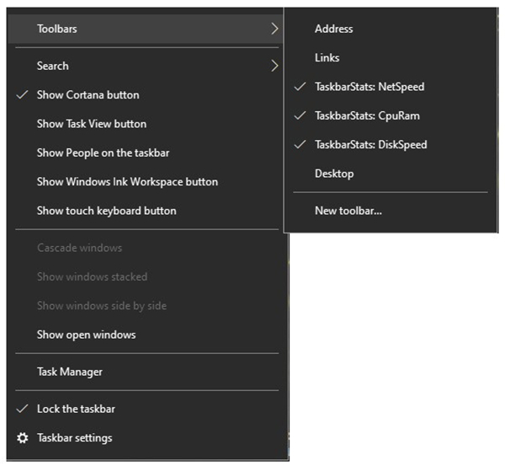Click the checkmark beside Lock the taskbar
The height and width of the screenshot is (466, 505).
click(x=23, y=409)
